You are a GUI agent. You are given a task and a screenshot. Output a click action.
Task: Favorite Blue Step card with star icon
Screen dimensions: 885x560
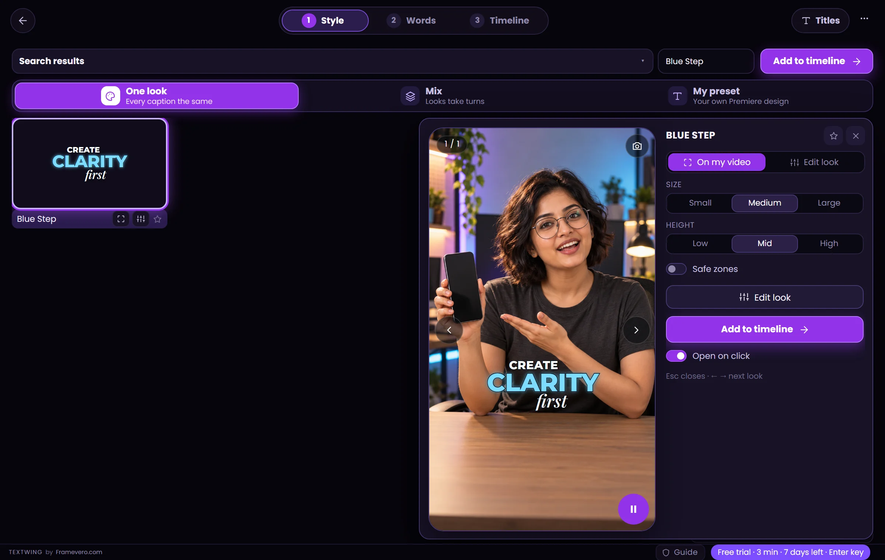pyautogui.click(x=157, y=219)
